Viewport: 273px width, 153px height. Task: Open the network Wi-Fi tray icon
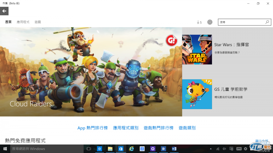[218, 149]
